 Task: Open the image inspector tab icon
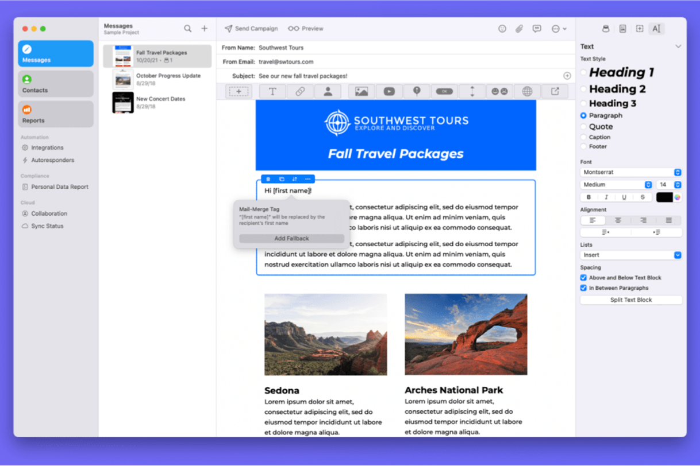622,29
